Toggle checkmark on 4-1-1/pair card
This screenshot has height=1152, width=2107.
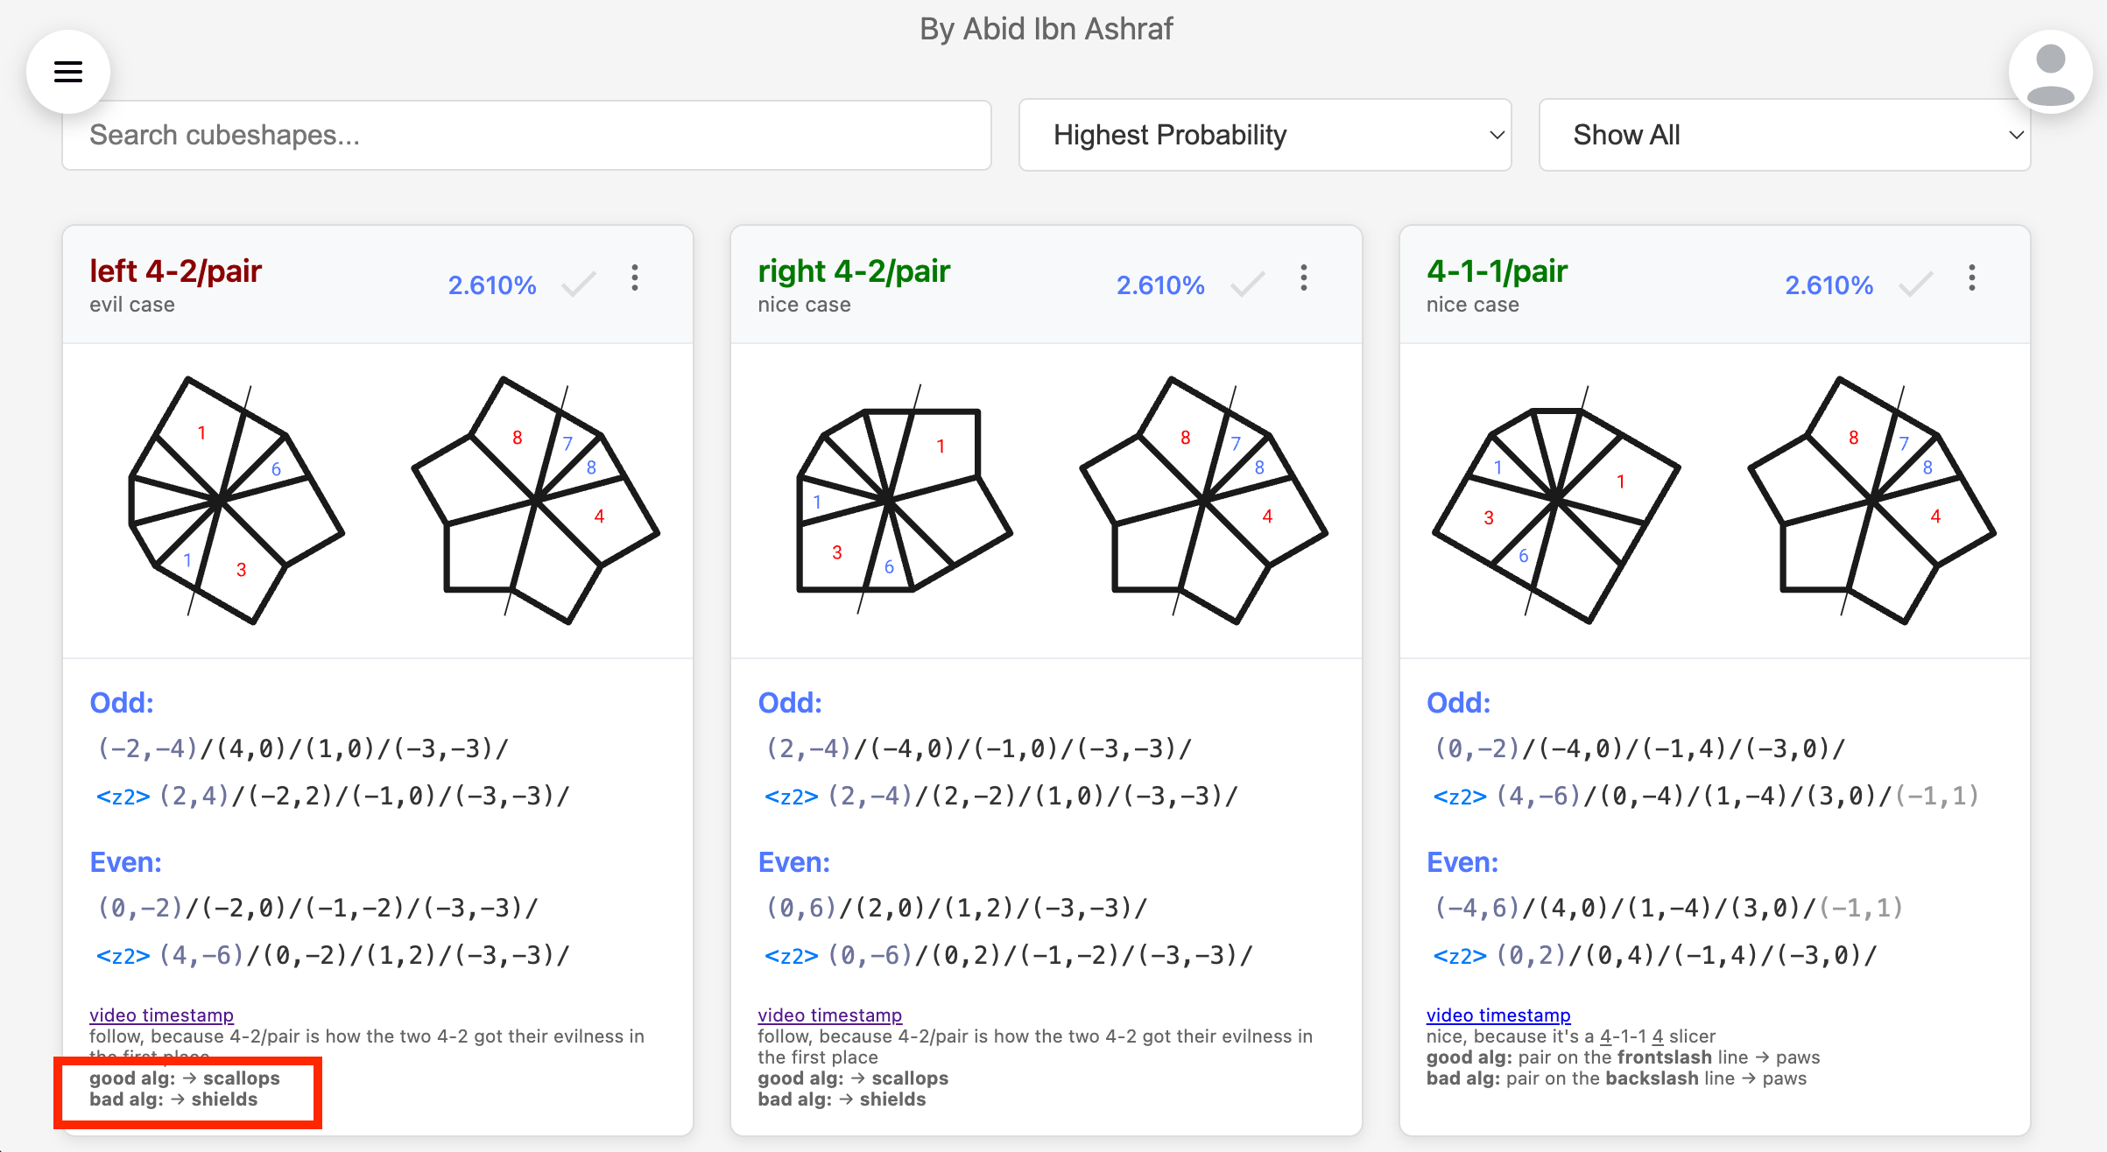[1915, 284]
